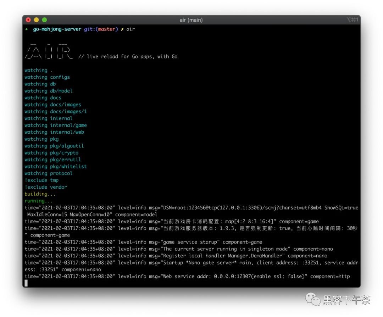Click the red close window button
The width and height of the screenshot is (383, 317).
(28, 20)
